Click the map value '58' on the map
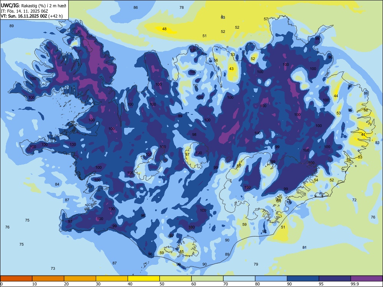 [x=279, y=200]
